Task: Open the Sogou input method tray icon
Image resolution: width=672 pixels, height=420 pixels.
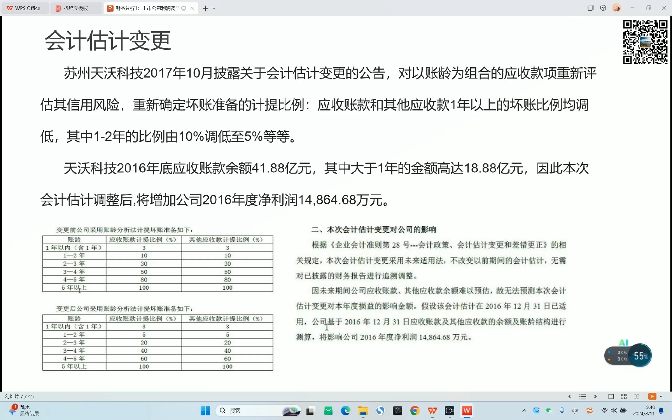Action: pyautogui.click(x=590, y=410)
